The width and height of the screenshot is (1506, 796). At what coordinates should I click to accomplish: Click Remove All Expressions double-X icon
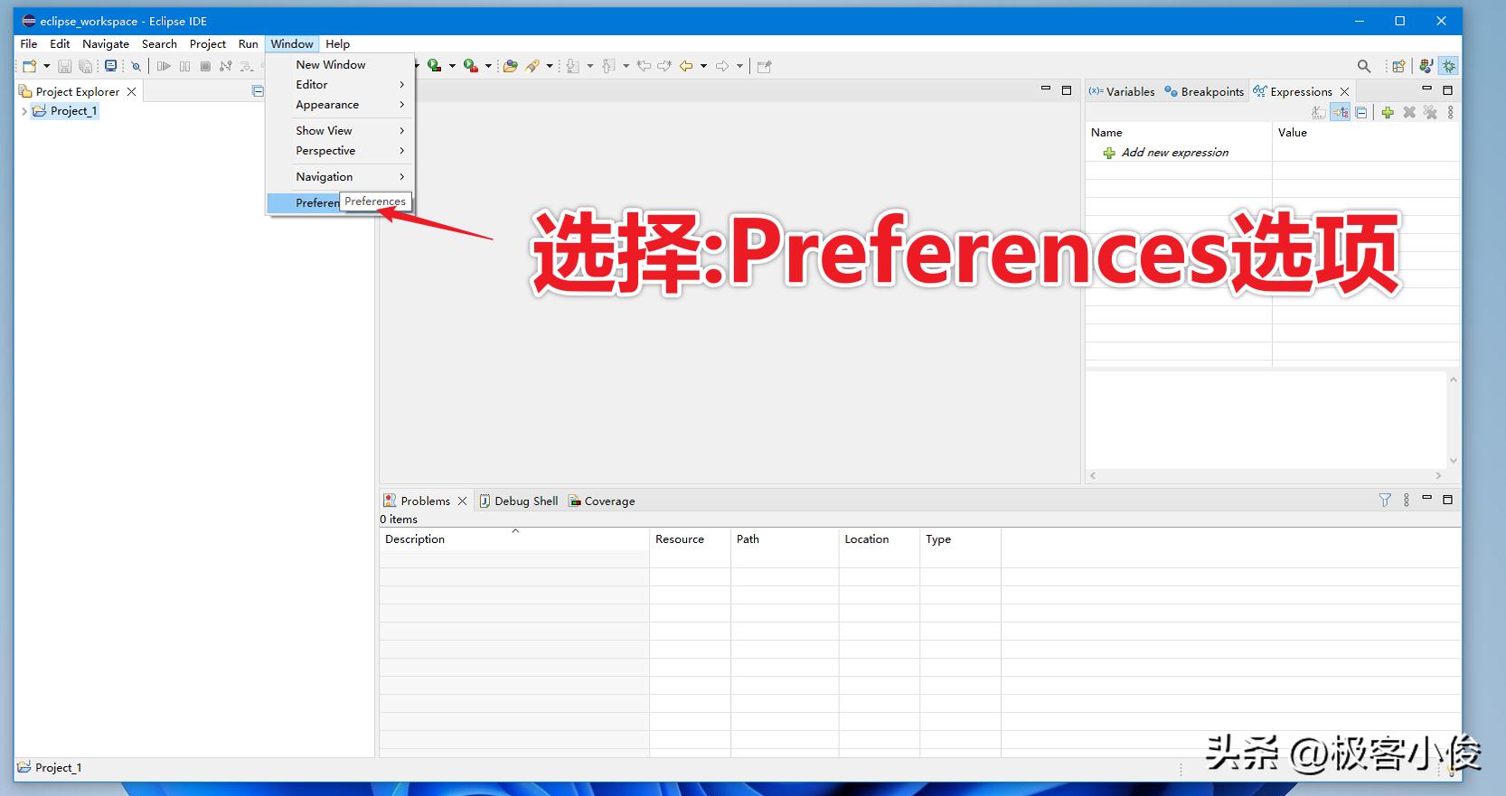[1430, 113]
